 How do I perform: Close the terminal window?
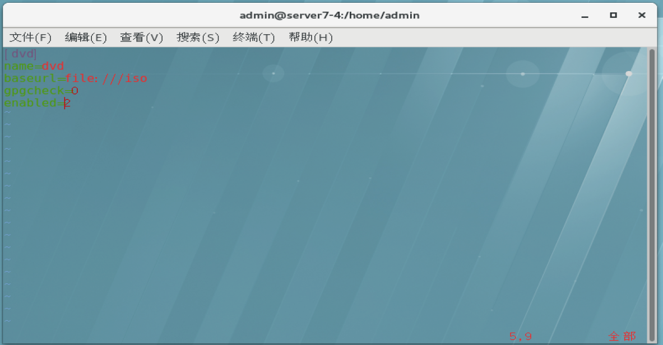(642, 15)
